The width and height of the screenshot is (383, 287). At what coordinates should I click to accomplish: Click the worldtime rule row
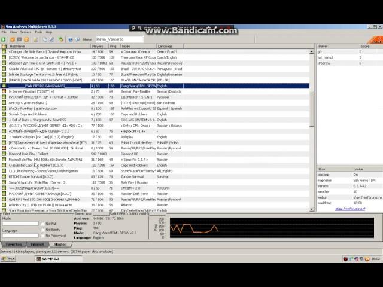(x=349, y=203)
